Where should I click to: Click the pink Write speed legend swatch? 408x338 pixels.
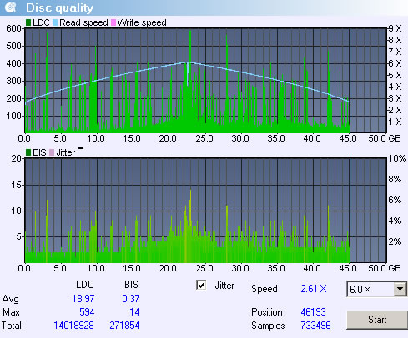pyautogui.click(x=113, y=22)
